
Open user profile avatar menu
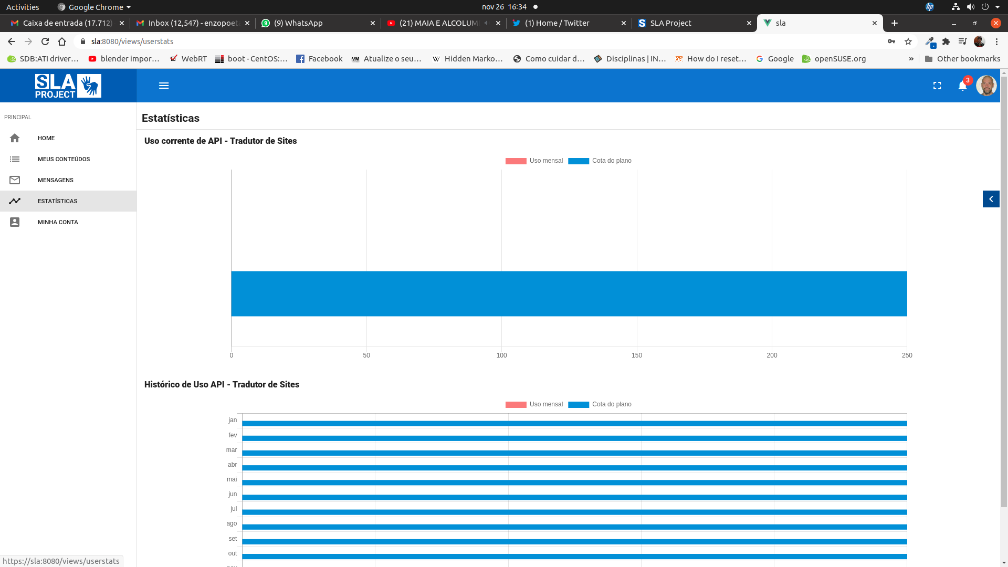986,86
